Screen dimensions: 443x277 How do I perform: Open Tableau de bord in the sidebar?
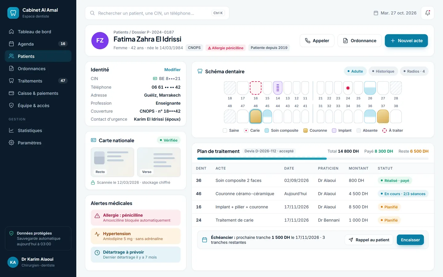tap(38, 32)
